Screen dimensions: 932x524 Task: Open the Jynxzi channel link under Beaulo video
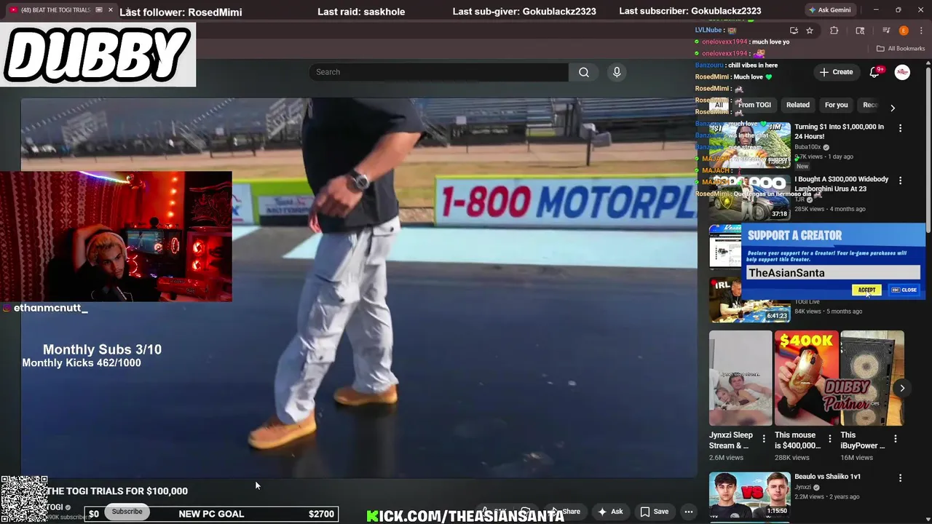[x=802, y=488]
